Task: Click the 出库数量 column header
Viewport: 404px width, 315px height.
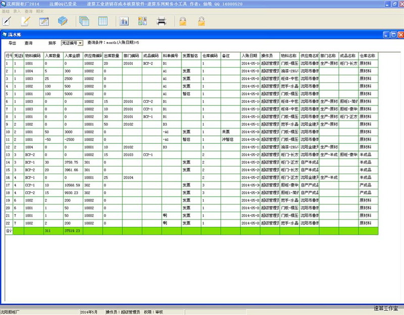Action: point(113,56)
